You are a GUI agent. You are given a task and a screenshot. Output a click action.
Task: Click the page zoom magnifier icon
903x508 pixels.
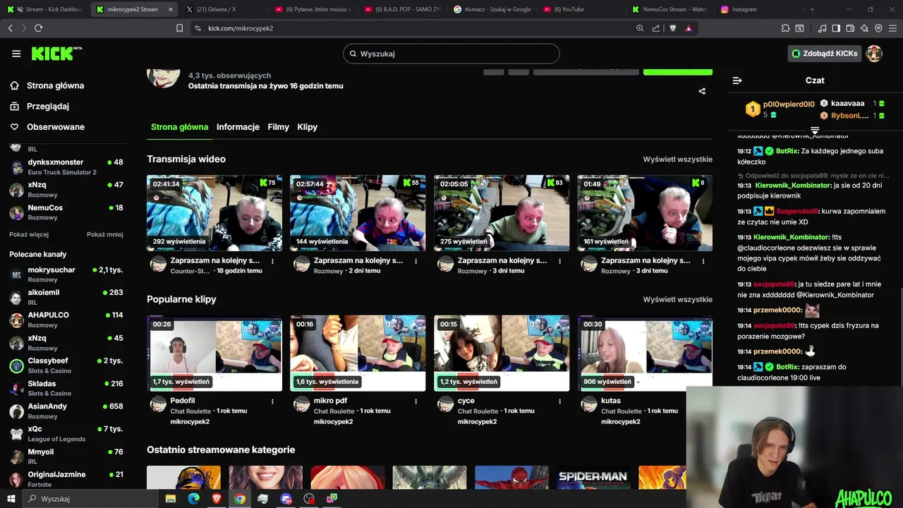640,28
